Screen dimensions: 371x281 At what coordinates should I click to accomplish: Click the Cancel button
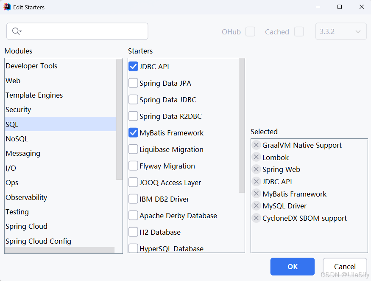coord(345,267)
